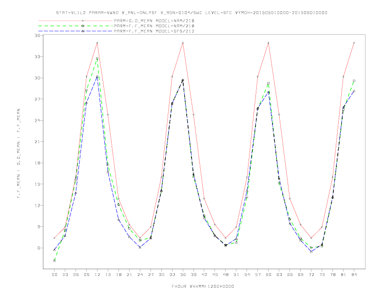Viewport: 386px width, 299px height.
Task: Click x-axis tick label 48
Action: pyautogui.click(x=226, y=275)
